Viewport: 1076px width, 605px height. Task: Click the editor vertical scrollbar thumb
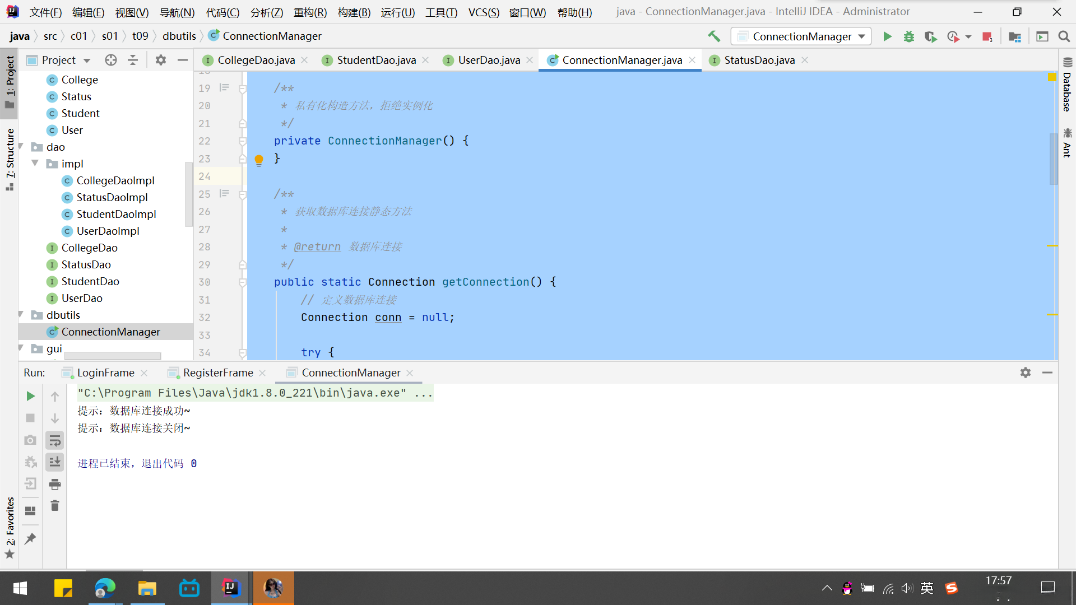1053,159
